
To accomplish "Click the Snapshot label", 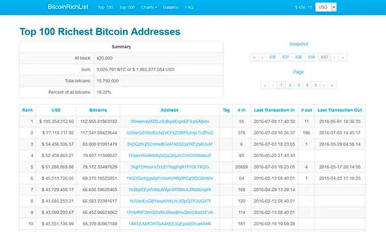I will 299,44.
